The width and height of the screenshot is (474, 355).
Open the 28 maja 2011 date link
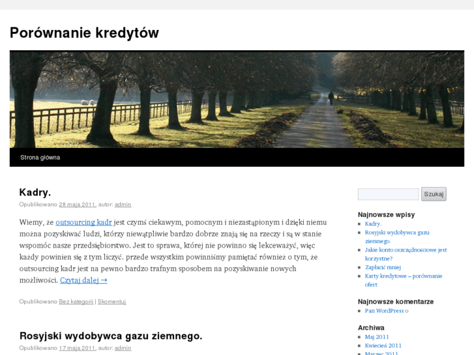point(77,205)
